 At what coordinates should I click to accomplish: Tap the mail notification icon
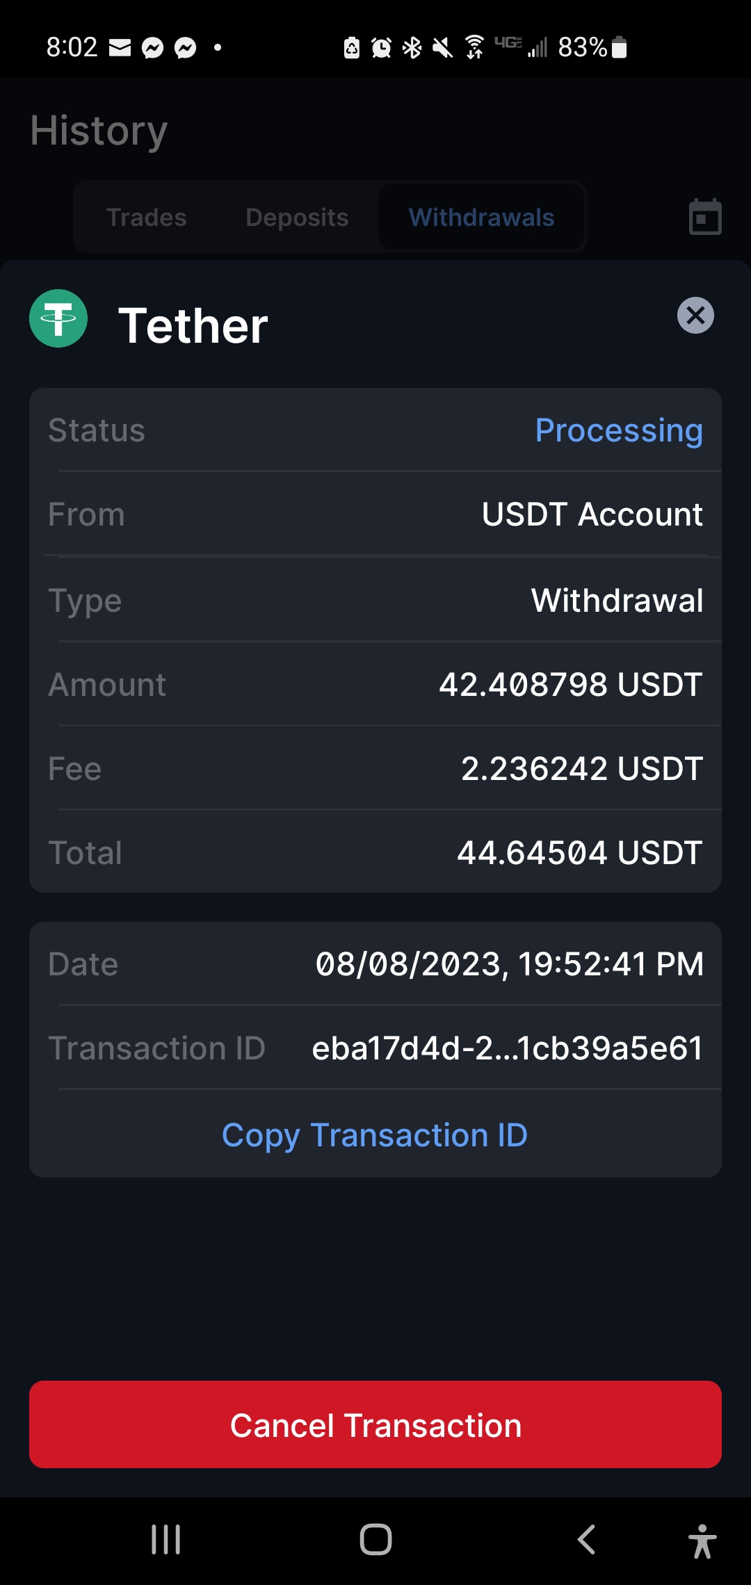pyautogui.click(x=120, y=48)
